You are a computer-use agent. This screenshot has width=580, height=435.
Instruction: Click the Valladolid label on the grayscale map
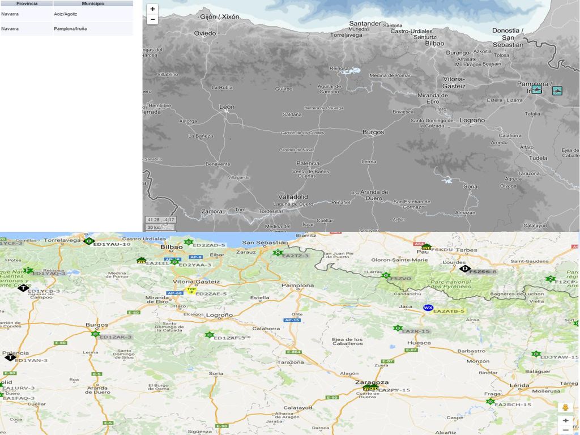coord(293,197)
